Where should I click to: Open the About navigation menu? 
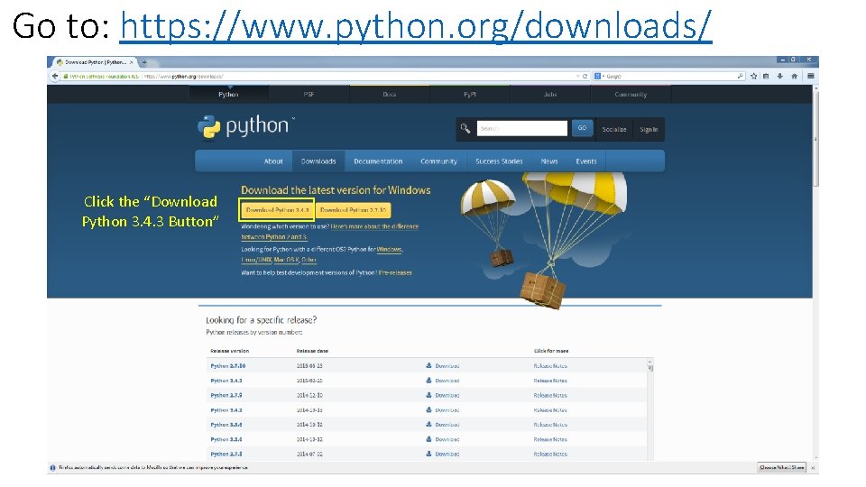pyautogui.click(x=273, y=161)
